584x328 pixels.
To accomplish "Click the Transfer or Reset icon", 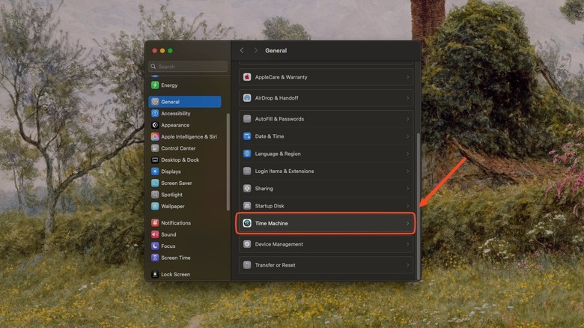I will (x=247, y=265).
